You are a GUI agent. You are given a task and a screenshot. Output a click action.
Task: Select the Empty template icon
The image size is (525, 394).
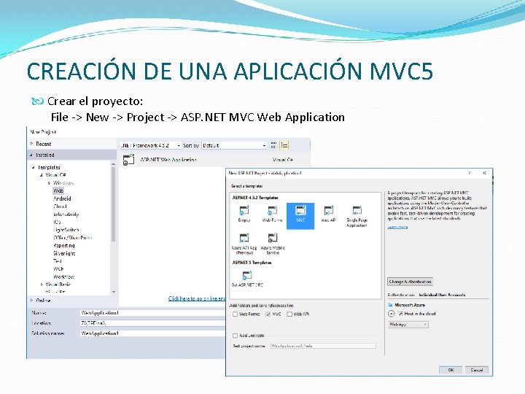(x=244, y=210)
